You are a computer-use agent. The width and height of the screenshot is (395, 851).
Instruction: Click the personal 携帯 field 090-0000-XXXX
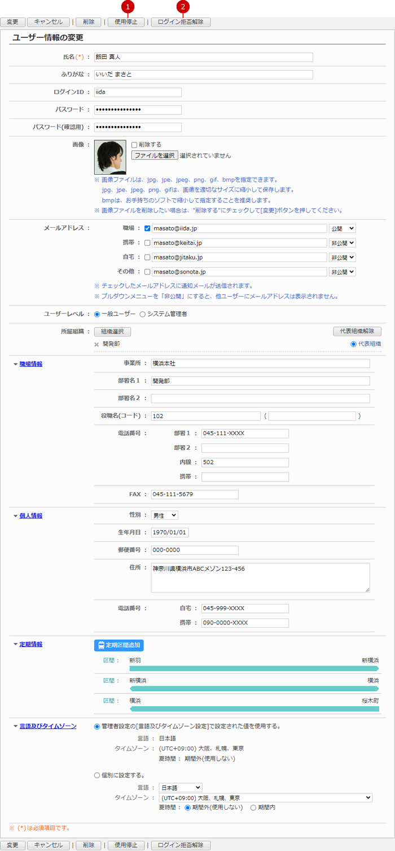(245, 623)
